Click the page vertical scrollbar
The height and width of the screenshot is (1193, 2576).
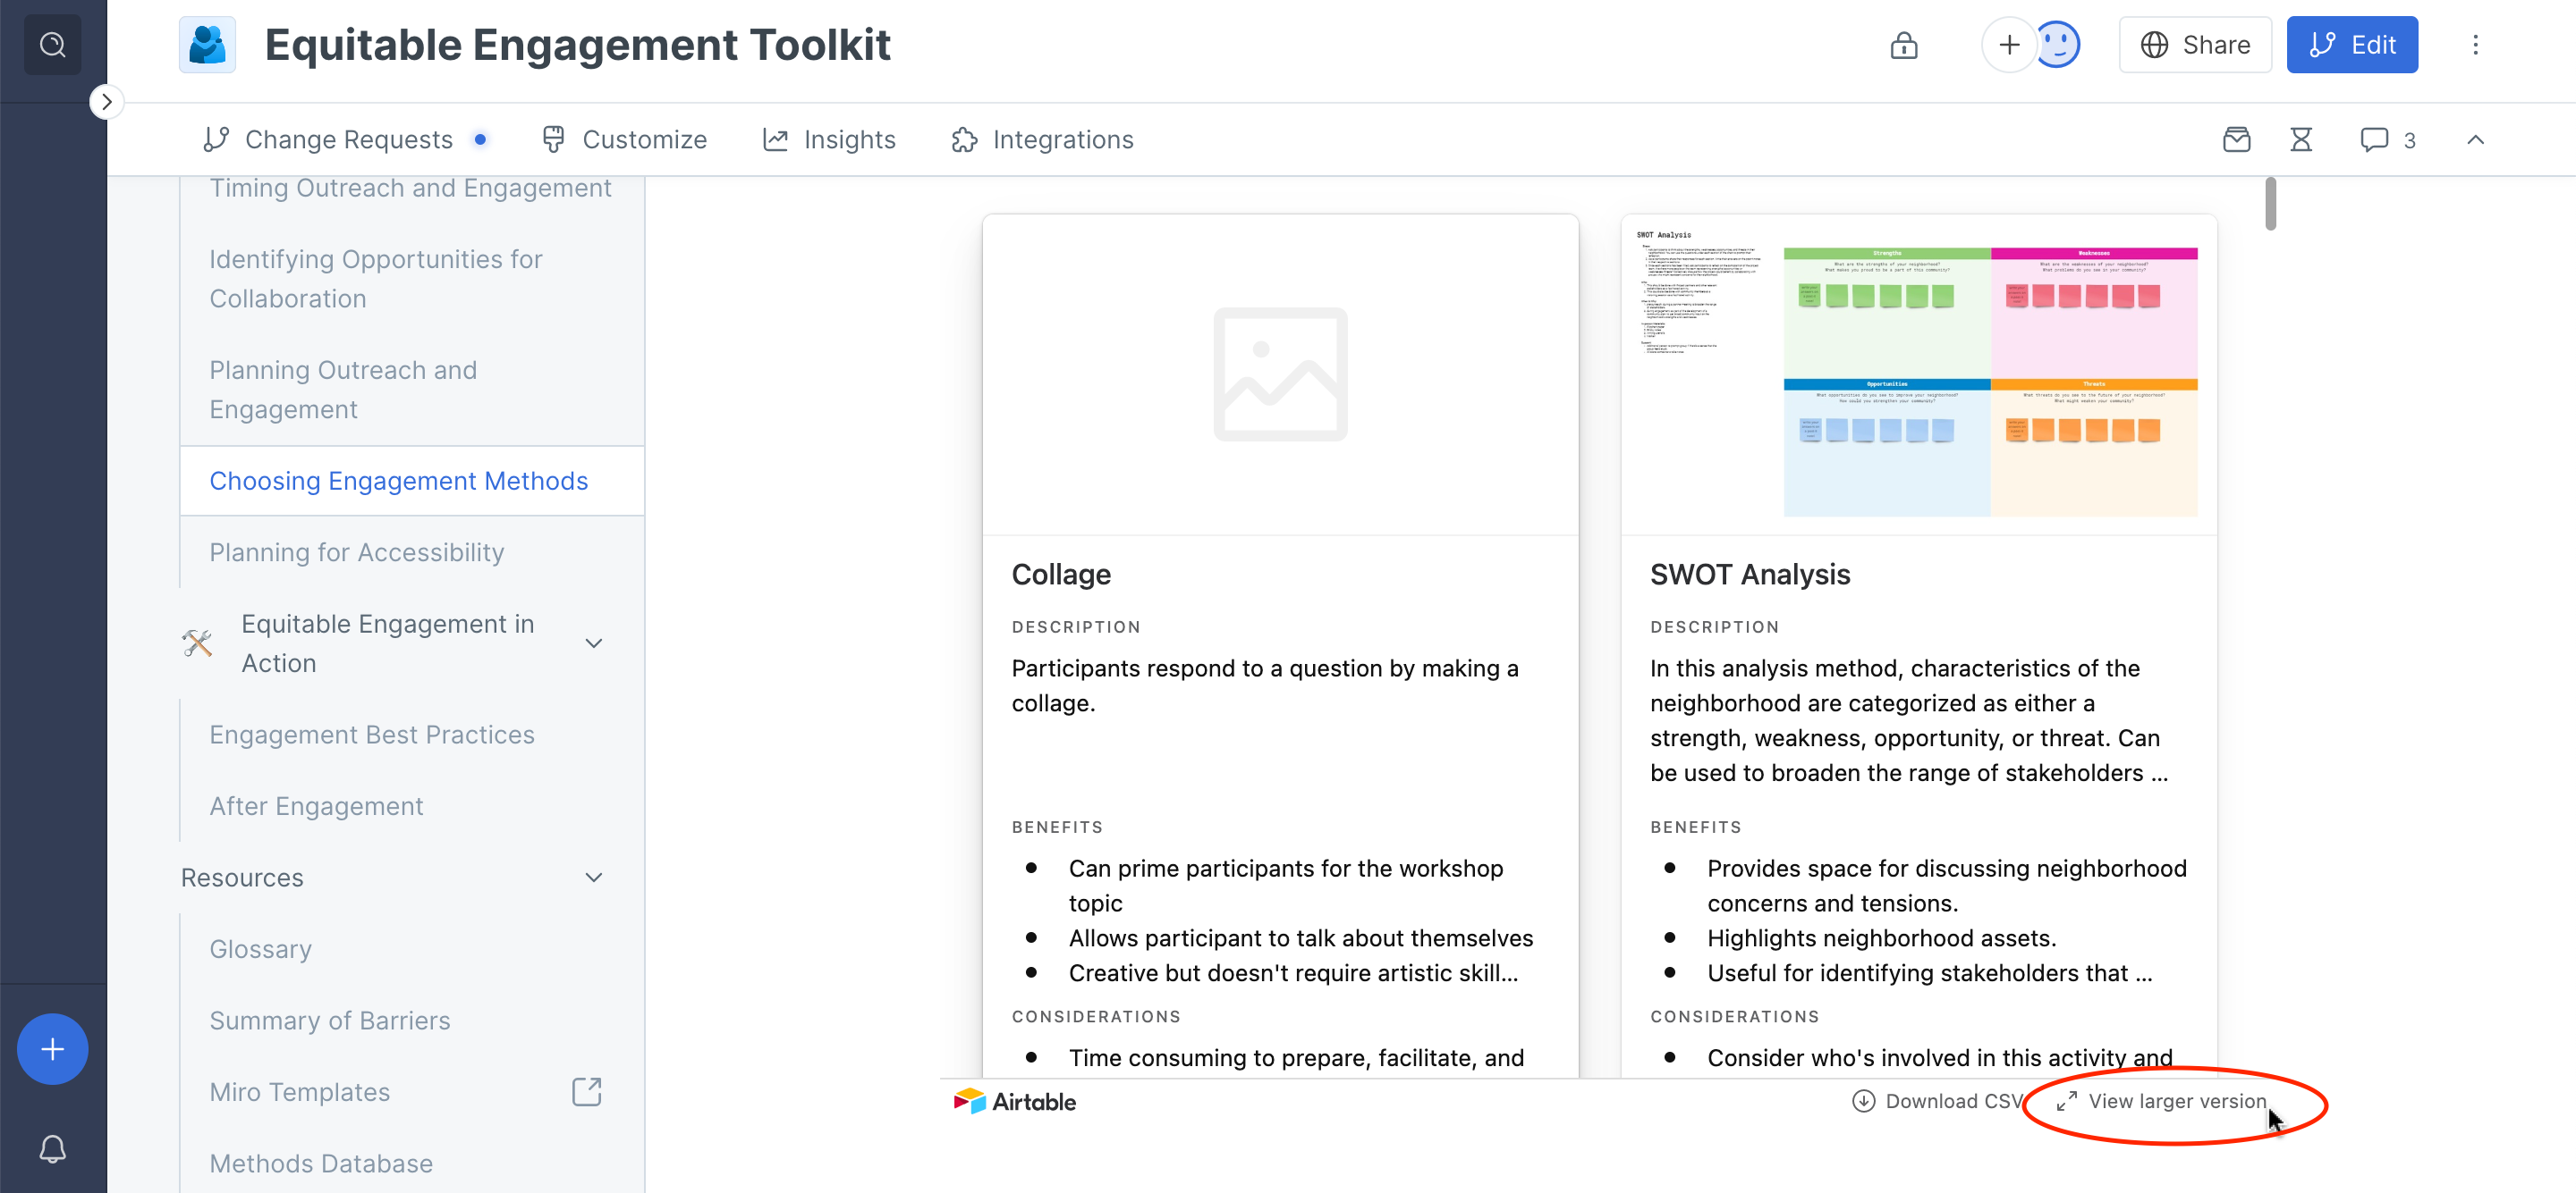tap(2270, 204)
